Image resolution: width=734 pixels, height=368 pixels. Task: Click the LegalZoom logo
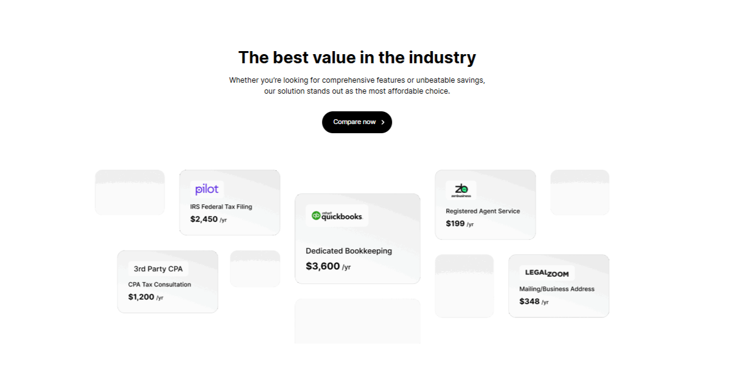[547, 273]
